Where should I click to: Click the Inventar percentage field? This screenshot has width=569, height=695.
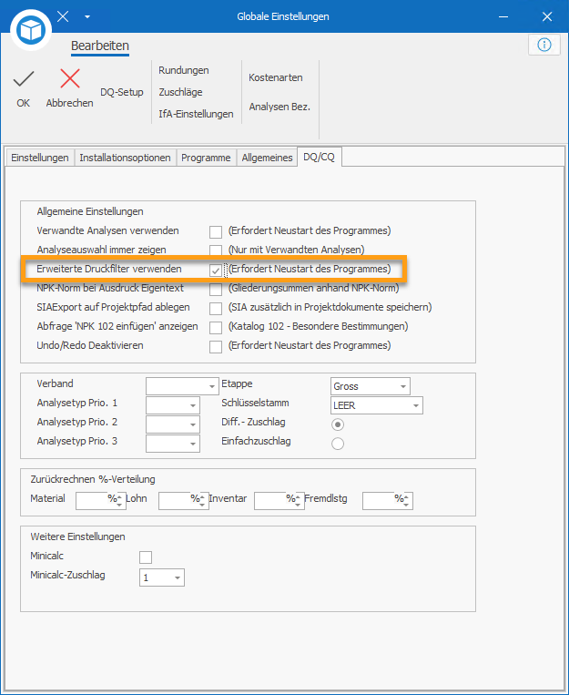(279, 501)
